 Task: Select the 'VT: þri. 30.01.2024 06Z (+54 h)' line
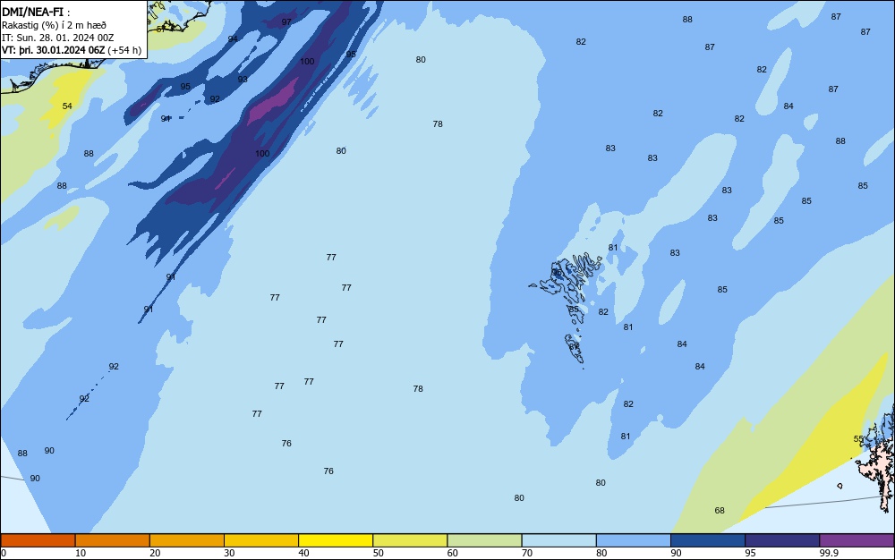point(72,50)
